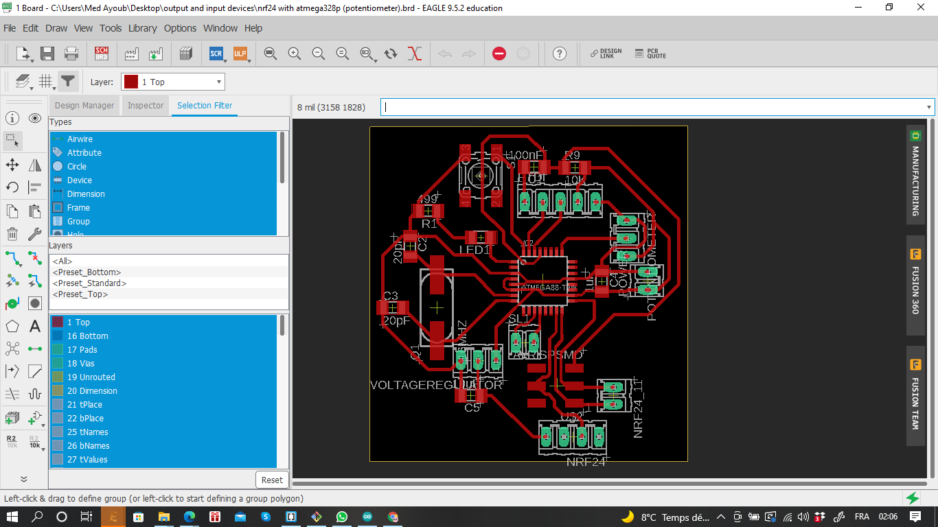Select the Text tool
Viewport: 938px width, 527px height.
35,327
